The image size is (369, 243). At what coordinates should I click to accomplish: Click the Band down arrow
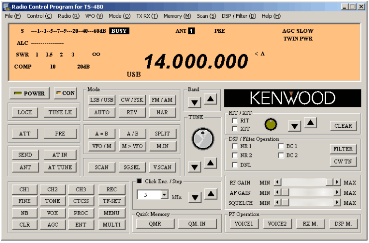pos(194,102)
